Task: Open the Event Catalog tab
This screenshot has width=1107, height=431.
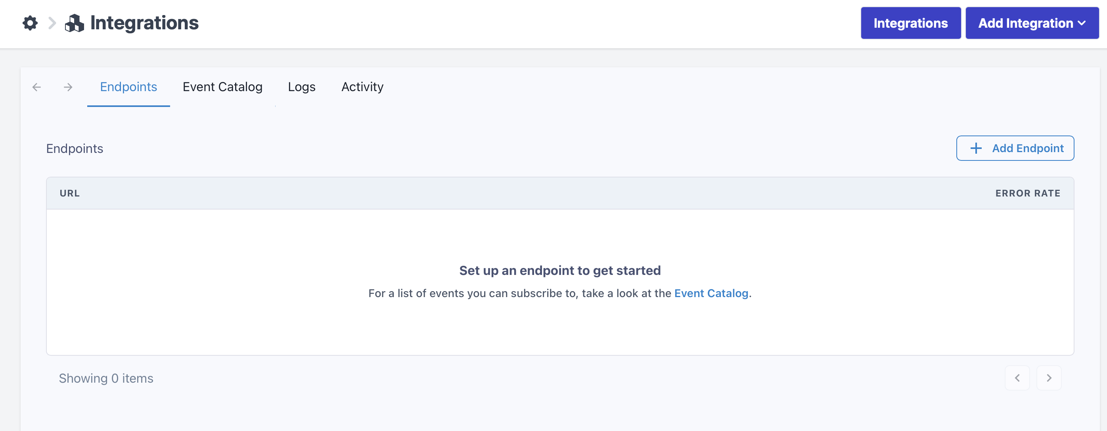Action: (x=222, y=87)
